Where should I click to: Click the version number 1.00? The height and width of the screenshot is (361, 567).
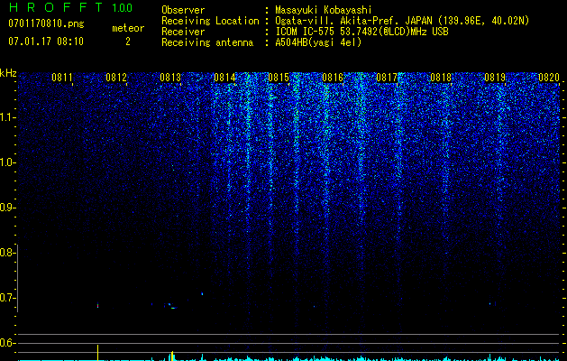[x=122, y=8]
